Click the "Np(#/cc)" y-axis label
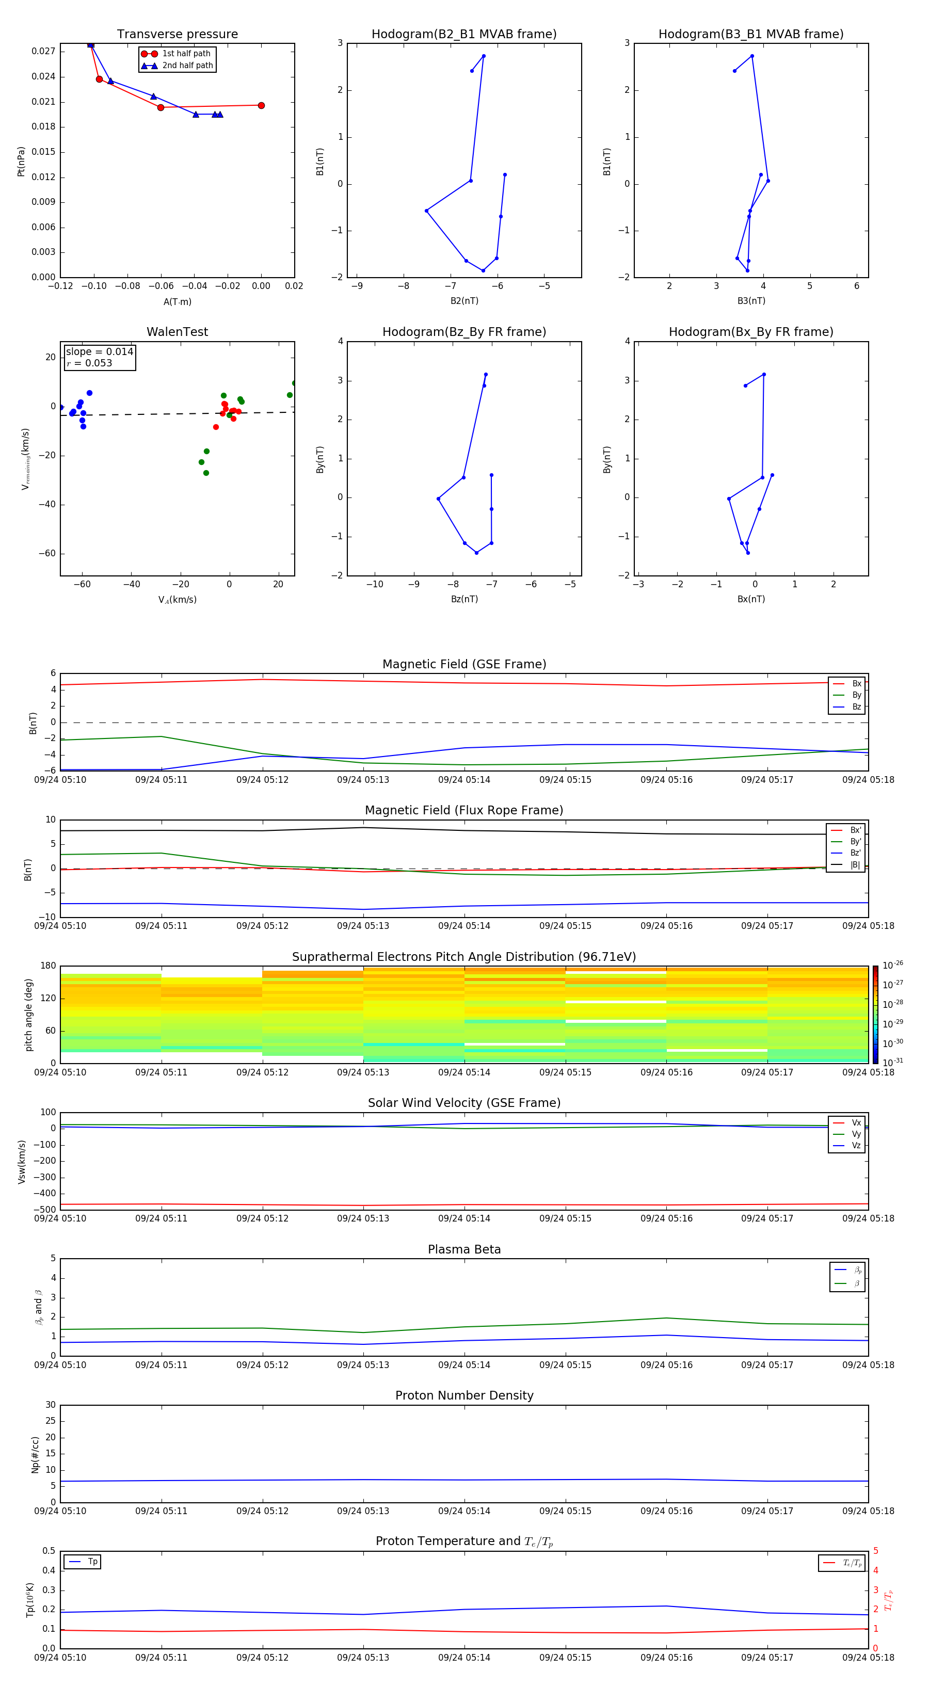The height and width of the screenshot is (1703, 929). point(35,1454)
